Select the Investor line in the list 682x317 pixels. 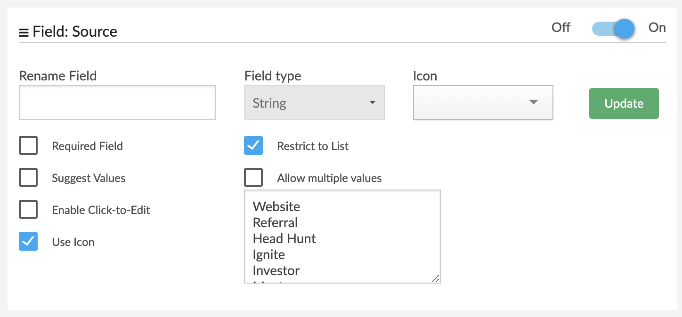click(276, 270)
